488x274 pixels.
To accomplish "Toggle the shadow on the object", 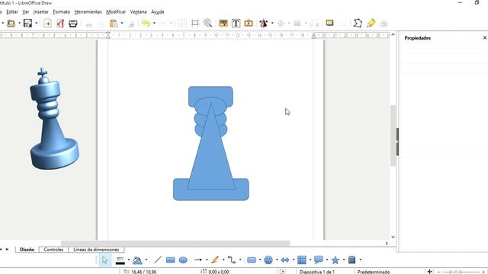I will click(x=329, y=24).
